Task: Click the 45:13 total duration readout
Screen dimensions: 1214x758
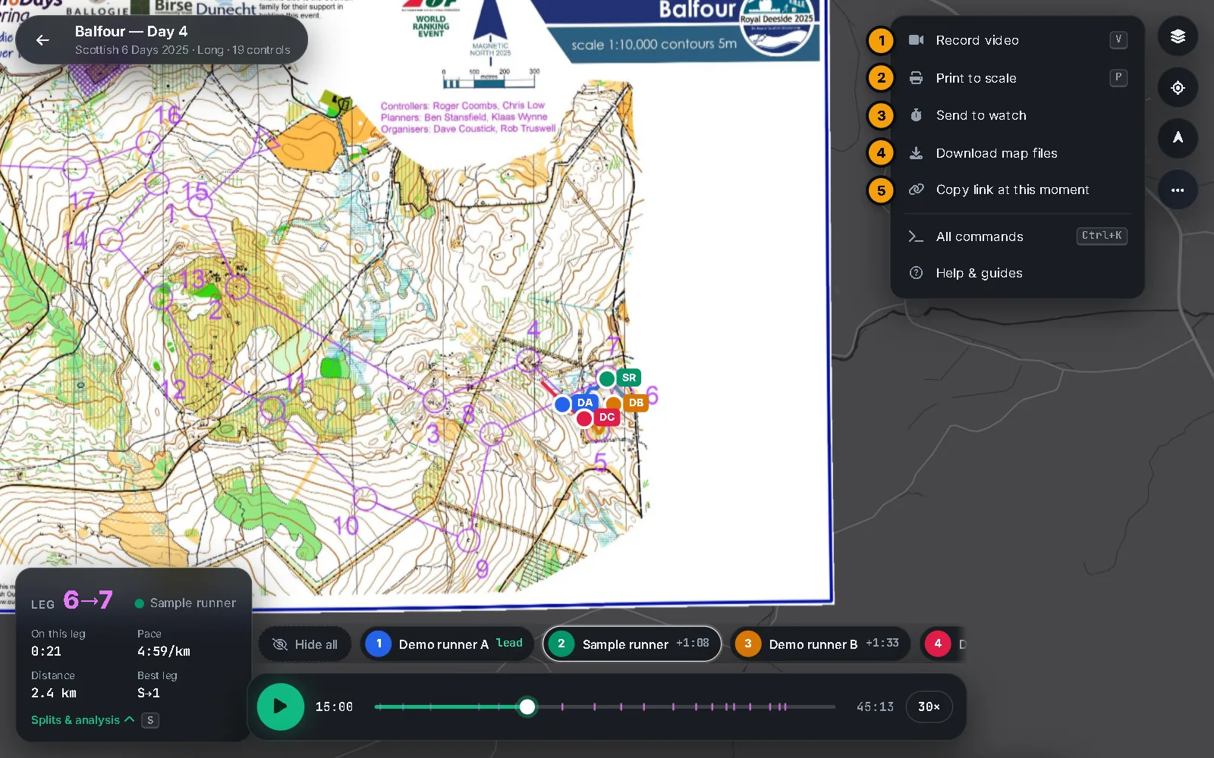Action: click(x=875, y=707)
